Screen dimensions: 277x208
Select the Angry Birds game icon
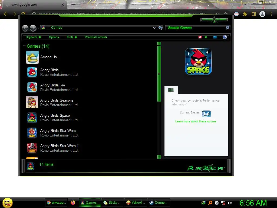[32, 72]
